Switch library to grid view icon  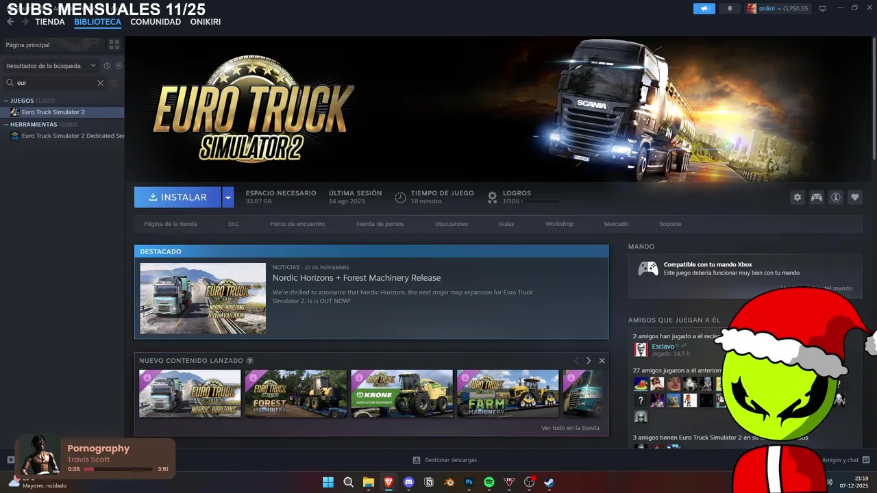[x=114, y=45]
